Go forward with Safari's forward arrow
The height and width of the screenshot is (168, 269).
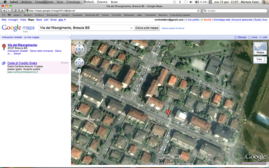coord(8,11)
